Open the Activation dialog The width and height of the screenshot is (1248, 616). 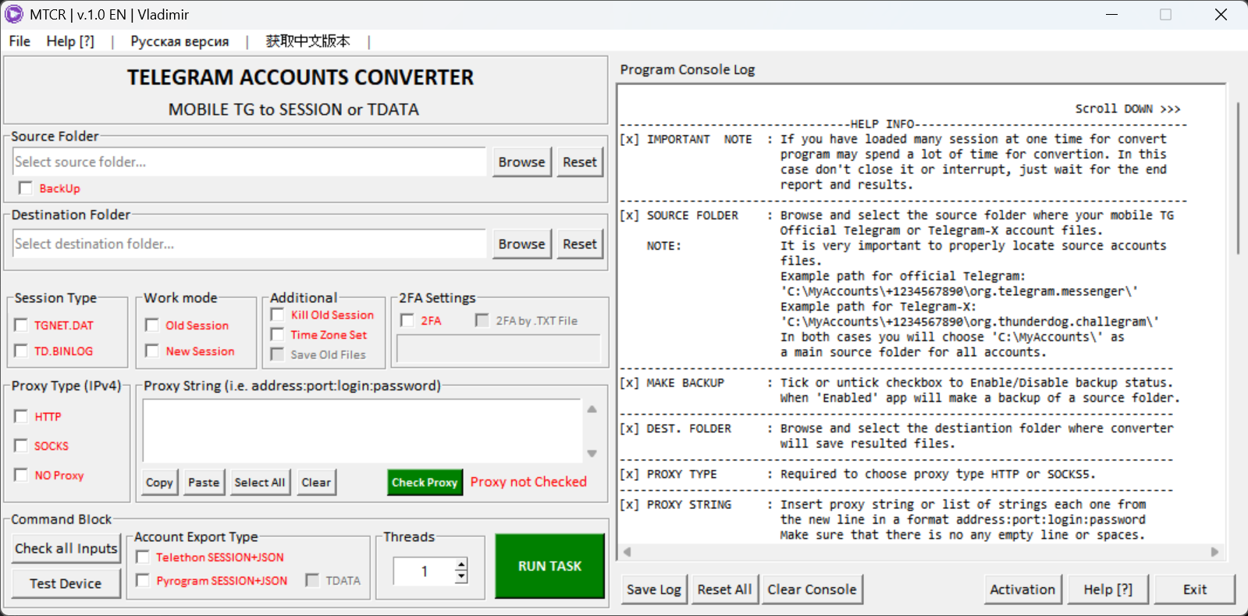click(1022, 589)
